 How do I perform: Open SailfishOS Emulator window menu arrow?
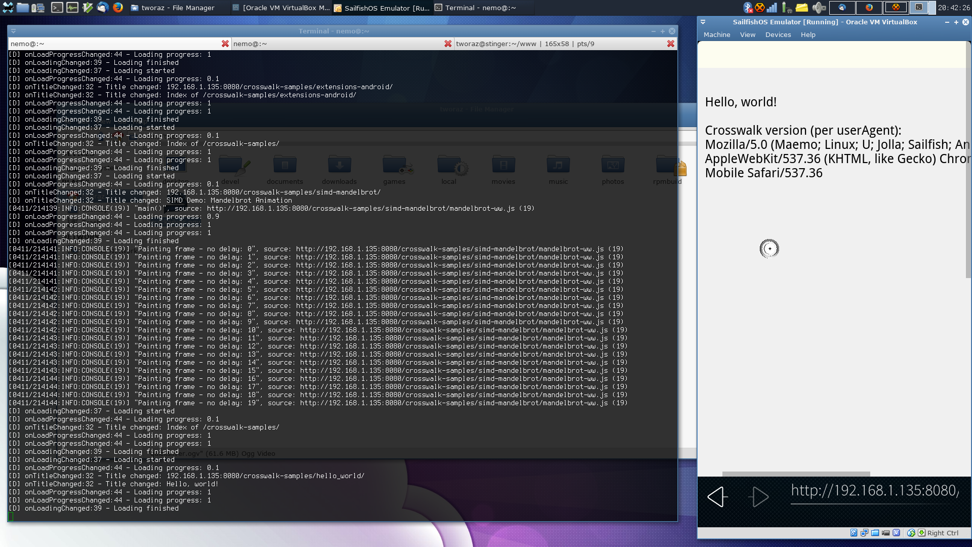(703, 22)
